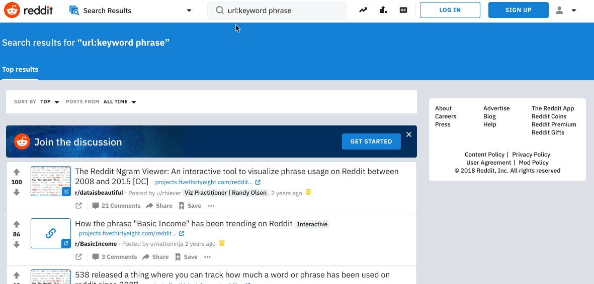Dismiss the Join the discussion banner
The height and width of the screenshot is (284, 594).
pyautogui.click(x=409, y=134)
